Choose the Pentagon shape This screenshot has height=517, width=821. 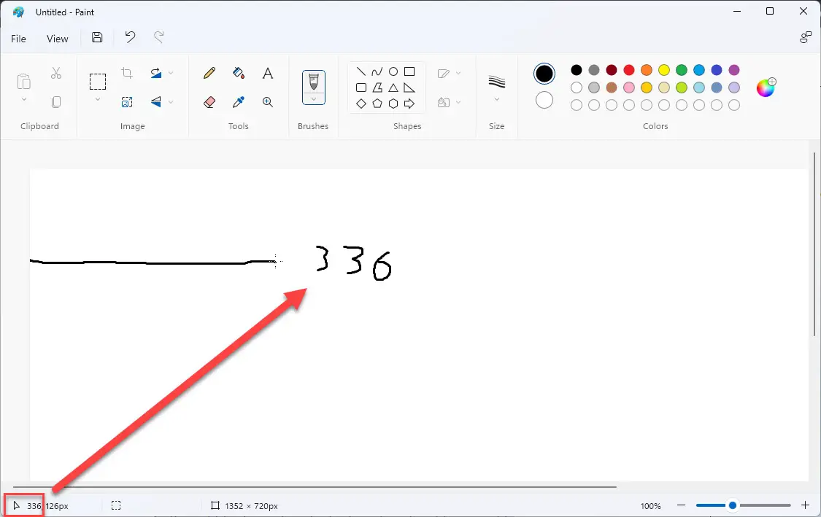pos(377,104)
